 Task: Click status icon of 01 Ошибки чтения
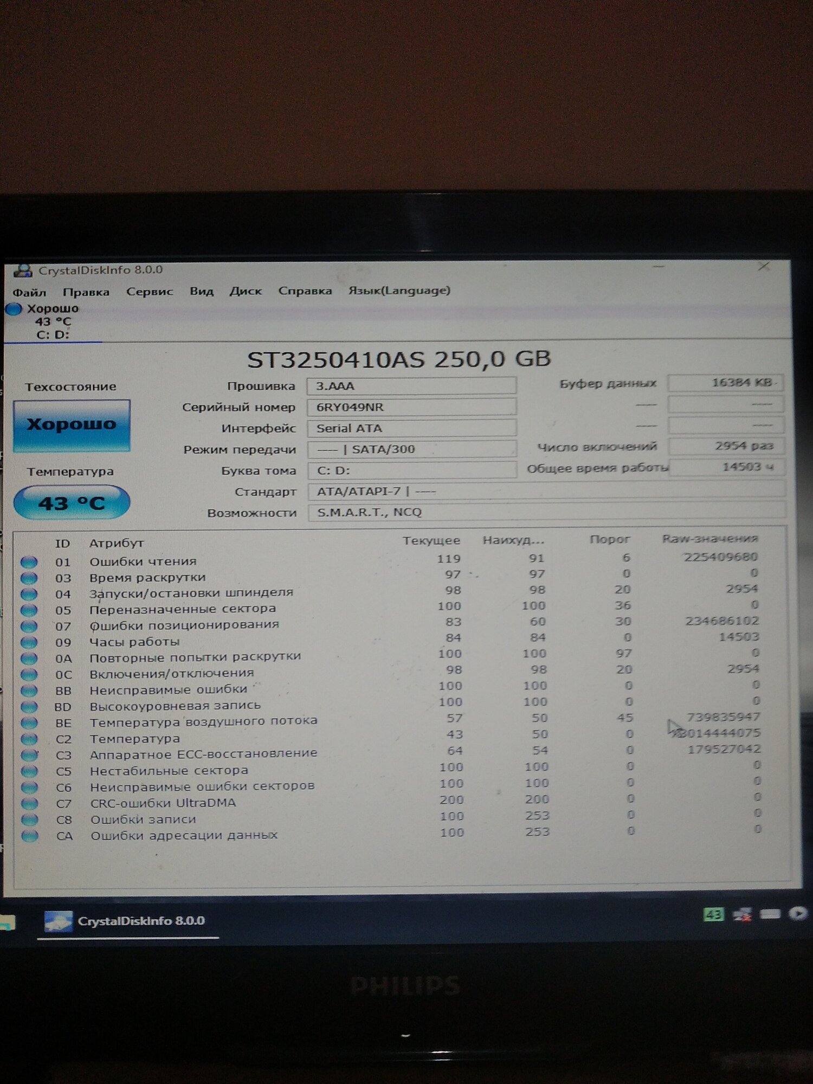pyautogui.click(x=29, y=562)
